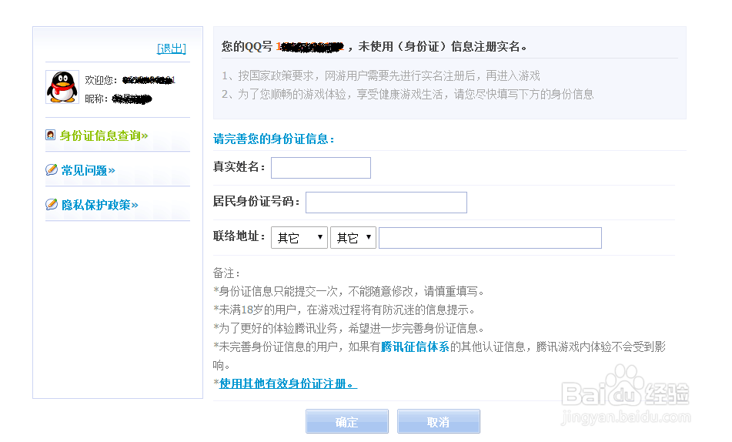Viewport: 732px width, 442px height.
Task: Open the 腾讯征信体系 link
Action: [415, 347]
